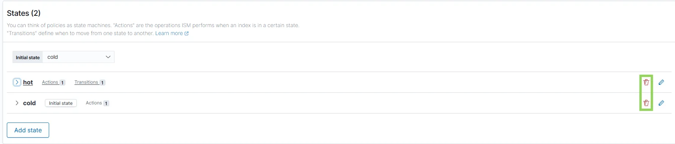Delete the cold state with trash icon
The width and height of the screenshot is (675, 144).
pos(646,103)
